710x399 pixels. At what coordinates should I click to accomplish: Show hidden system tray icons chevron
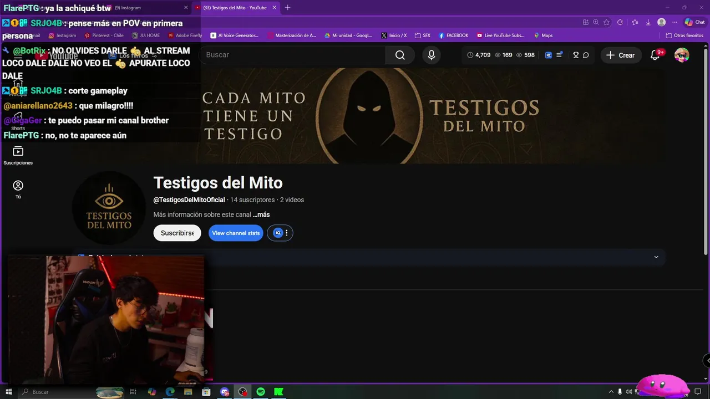pyautogui.click(x=611, y=392)
